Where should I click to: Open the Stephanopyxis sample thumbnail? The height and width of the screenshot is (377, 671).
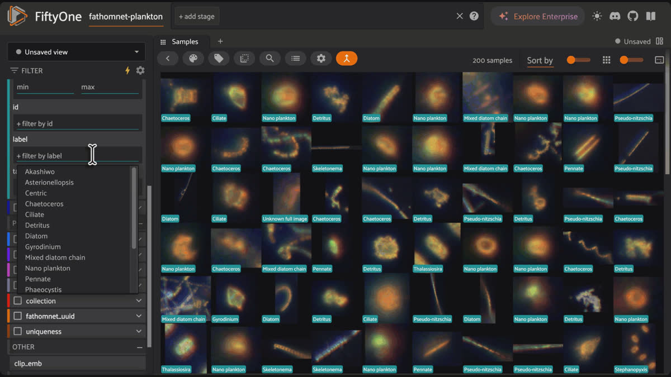pos(638,349)
